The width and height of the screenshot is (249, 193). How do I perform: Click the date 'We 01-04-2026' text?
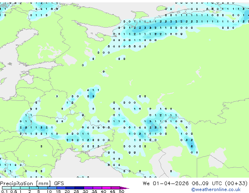[x=166, y=184]
